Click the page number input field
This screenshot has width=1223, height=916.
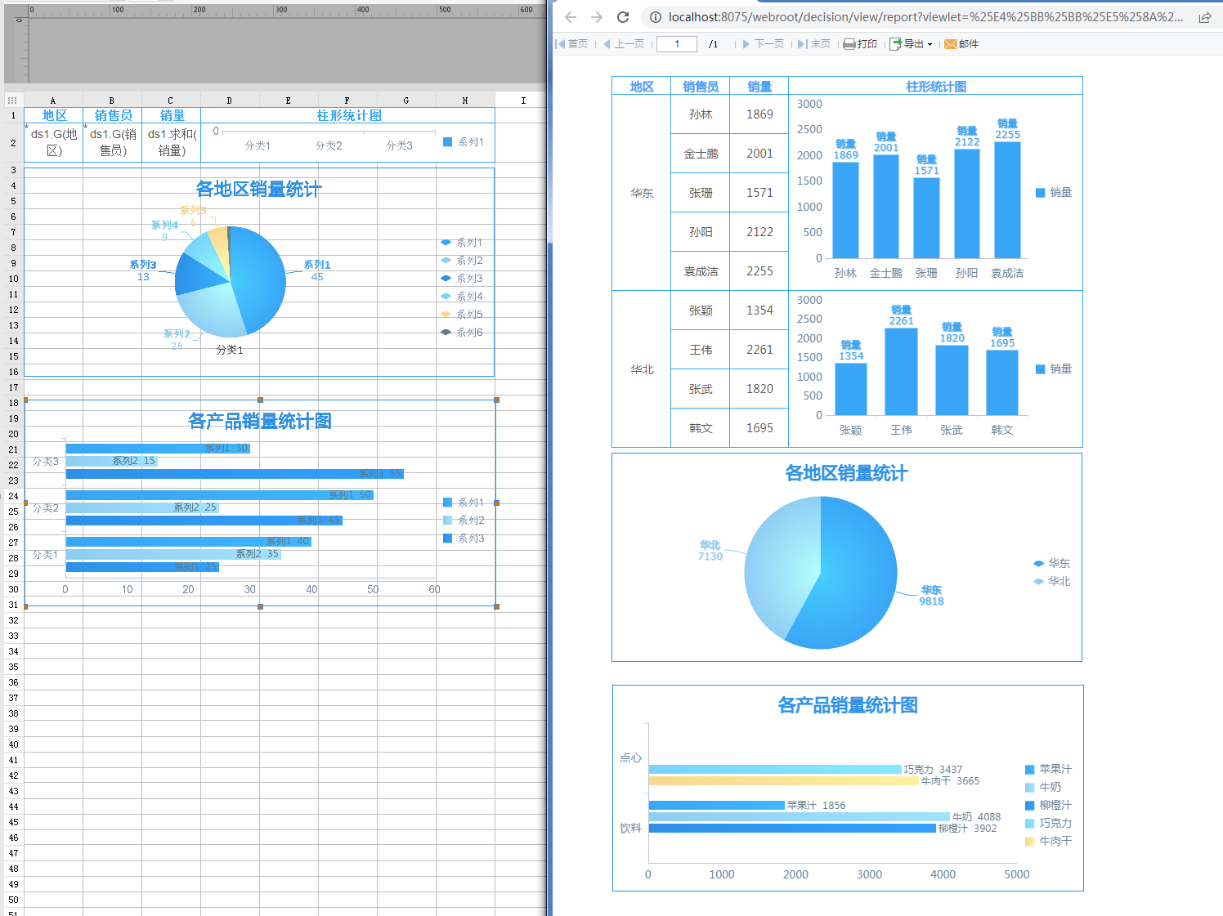pos(677,44)
